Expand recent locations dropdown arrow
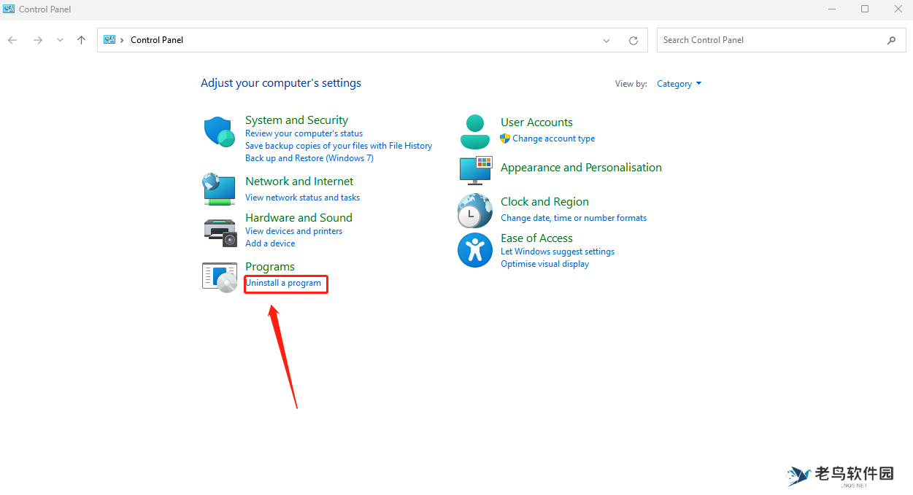913x495 pixels. [x=60, y=40]
